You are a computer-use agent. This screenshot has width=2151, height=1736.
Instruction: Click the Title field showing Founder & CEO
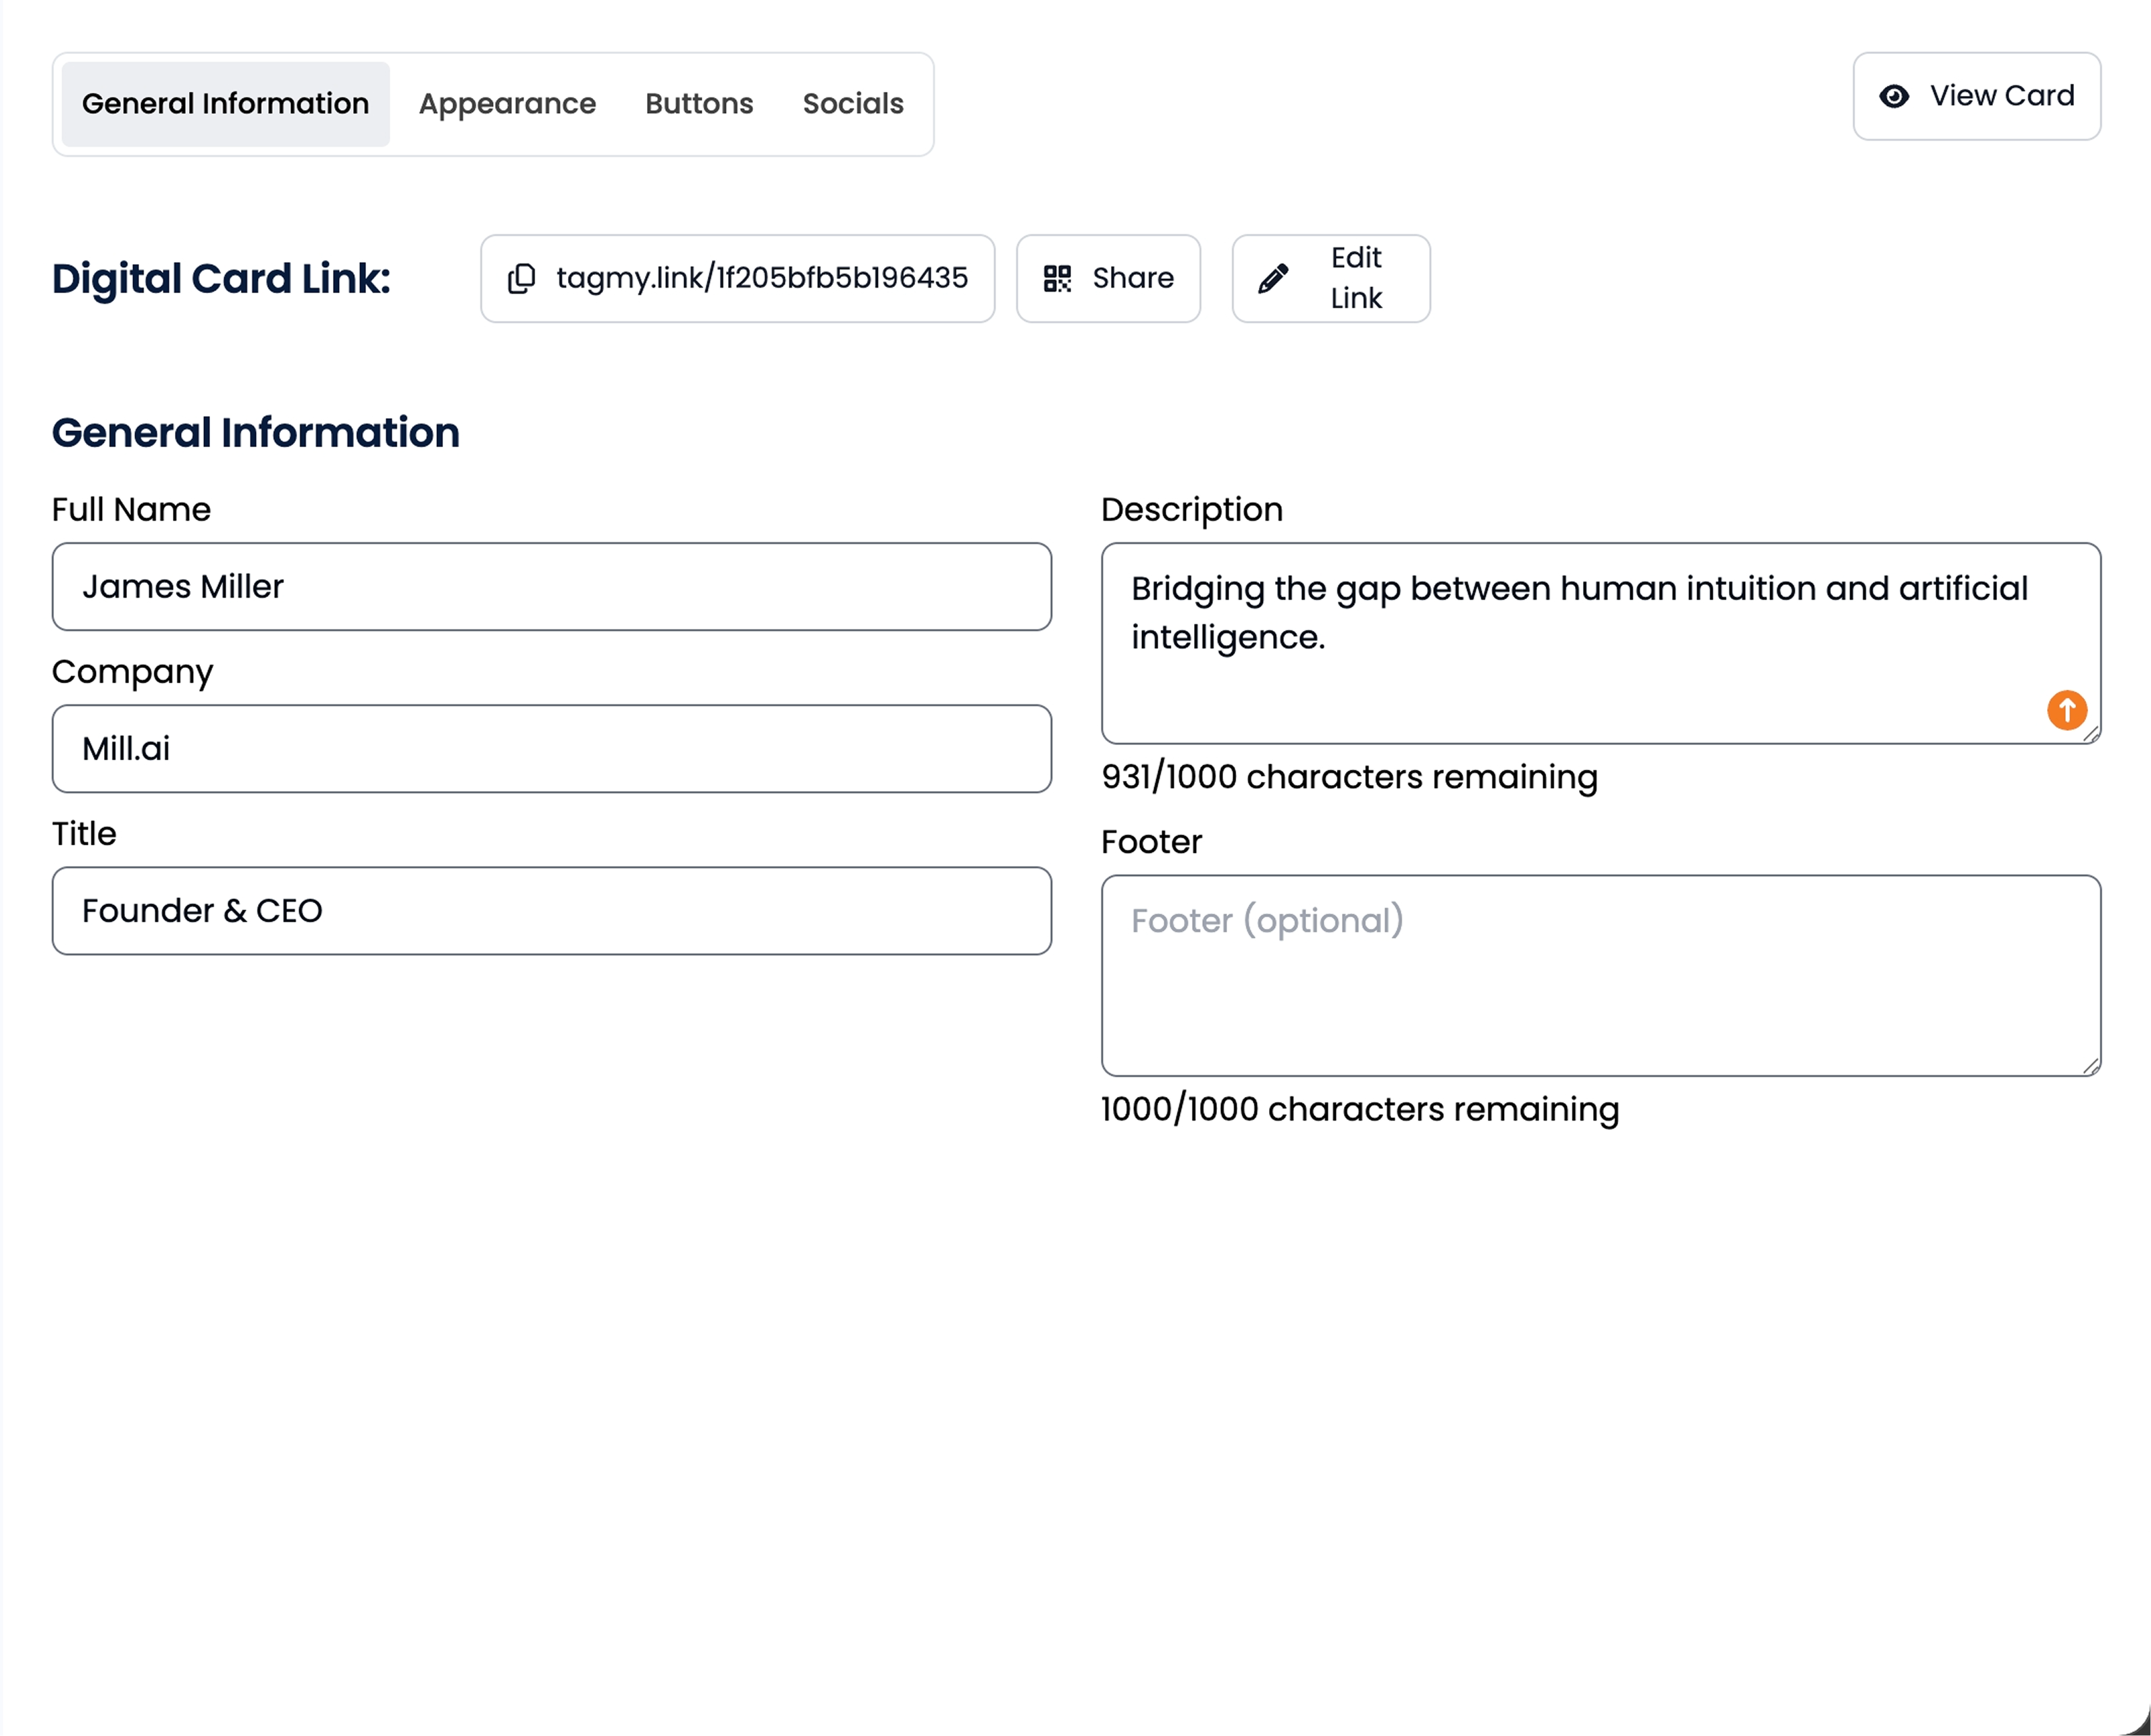tap(550, 911)
